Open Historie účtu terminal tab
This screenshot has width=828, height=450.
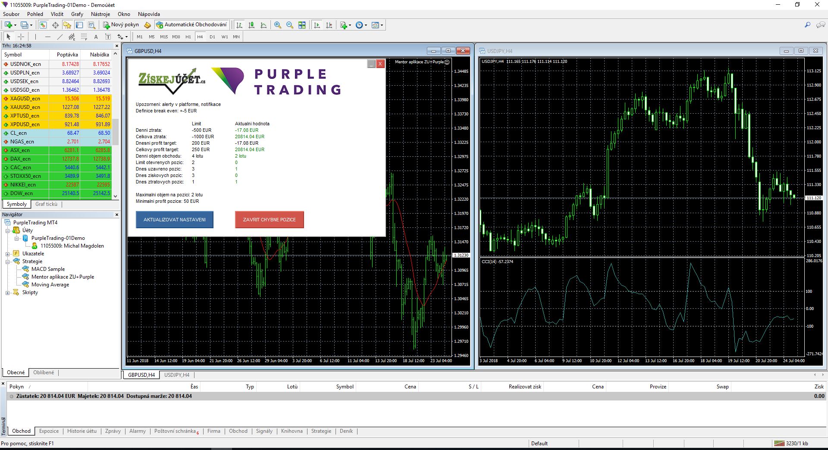click(82, 431)
